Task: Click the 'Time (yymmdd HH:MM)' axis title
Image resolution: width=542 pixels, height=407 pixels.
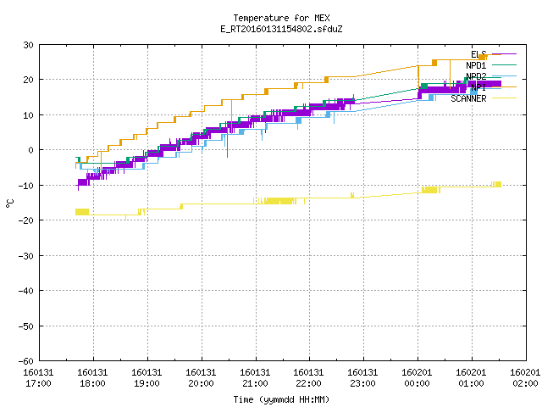Action: click(281, 399)
